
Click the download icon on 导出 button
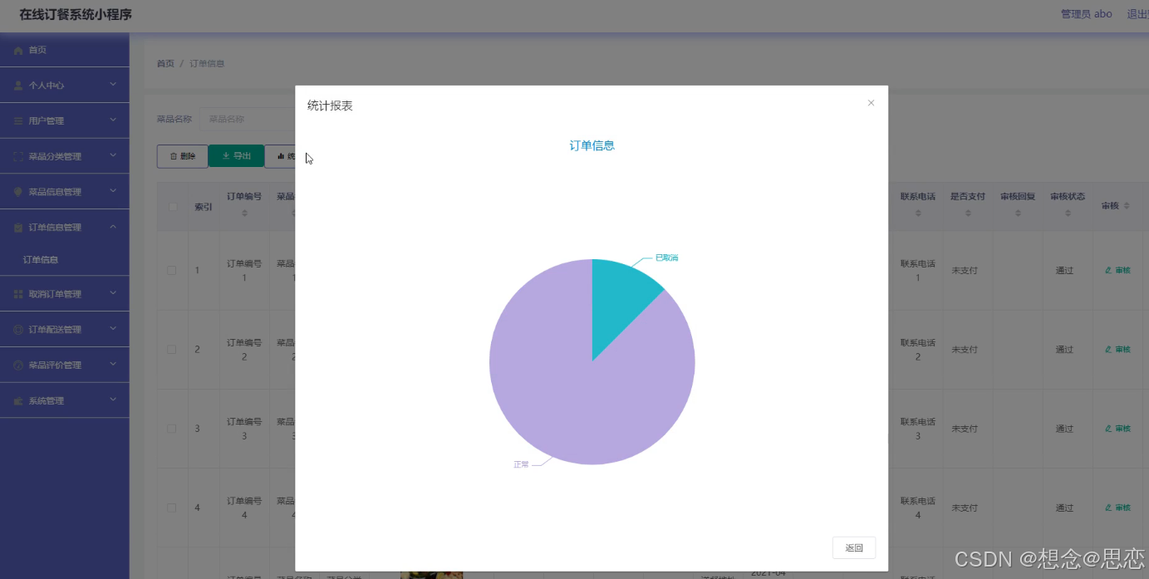(226, 156)
